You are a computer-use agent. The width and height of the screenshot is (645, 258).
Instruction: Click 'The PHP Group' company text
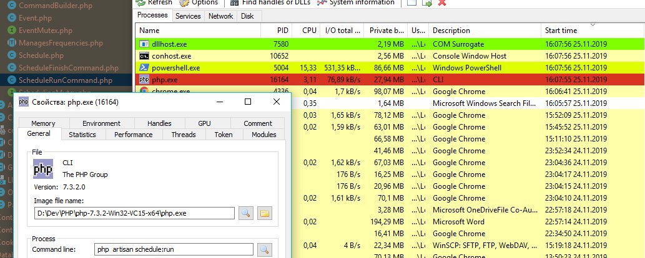(85, 174)
